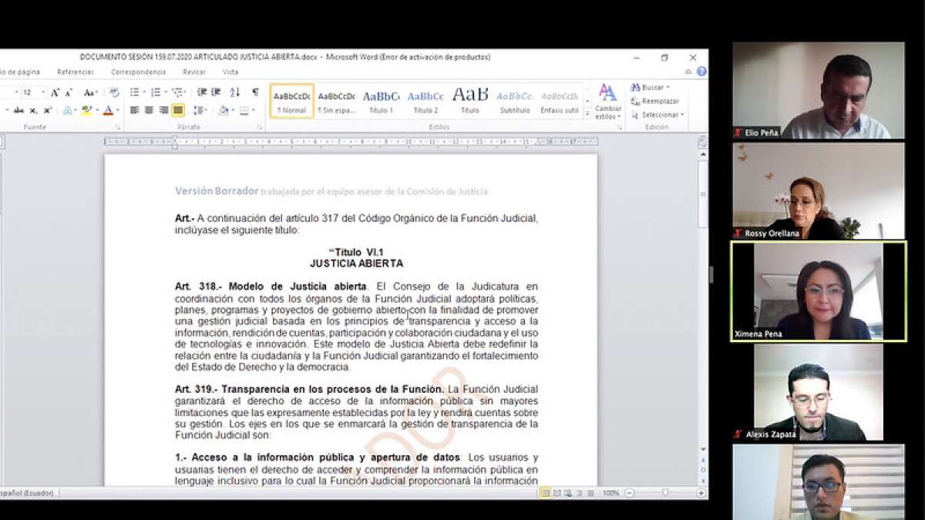
Task: Click the bullets list icon
Action: [134, 92]
